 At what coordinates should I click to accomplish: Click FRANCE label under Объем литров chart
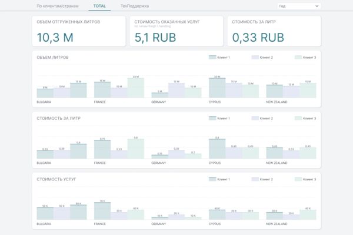[100, 102]
